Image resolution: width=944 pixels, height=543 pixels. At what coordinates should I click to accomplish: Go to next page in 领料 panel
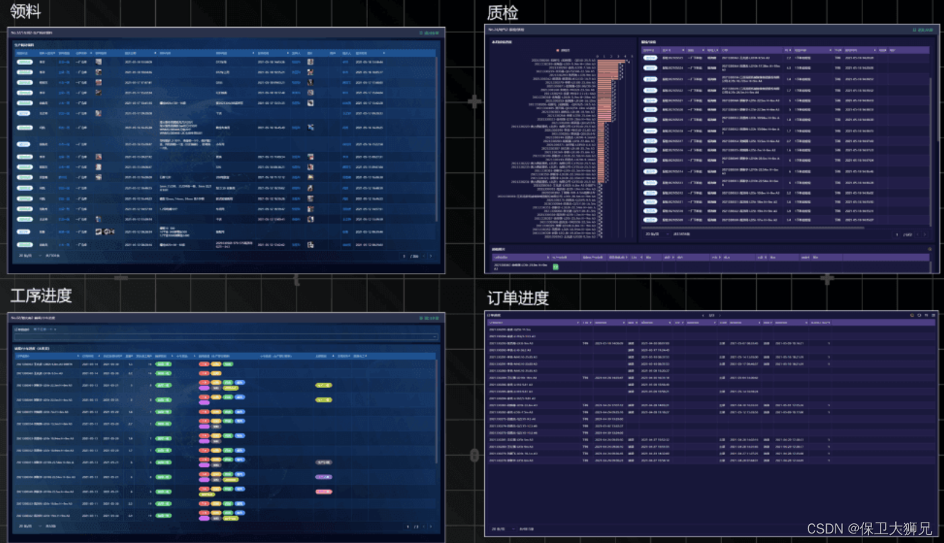tap(430, 256)
